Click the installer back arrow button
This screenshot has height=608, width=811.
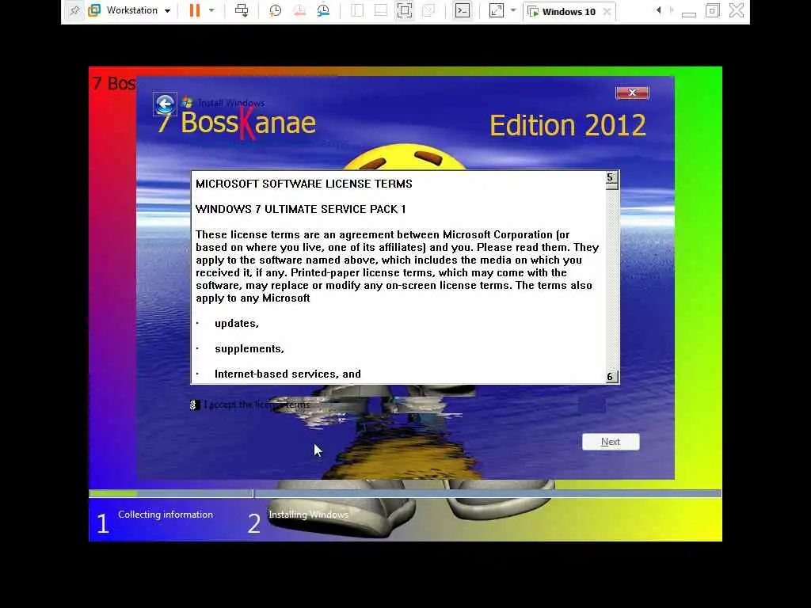pyautogui.click(x=165, y=104)
